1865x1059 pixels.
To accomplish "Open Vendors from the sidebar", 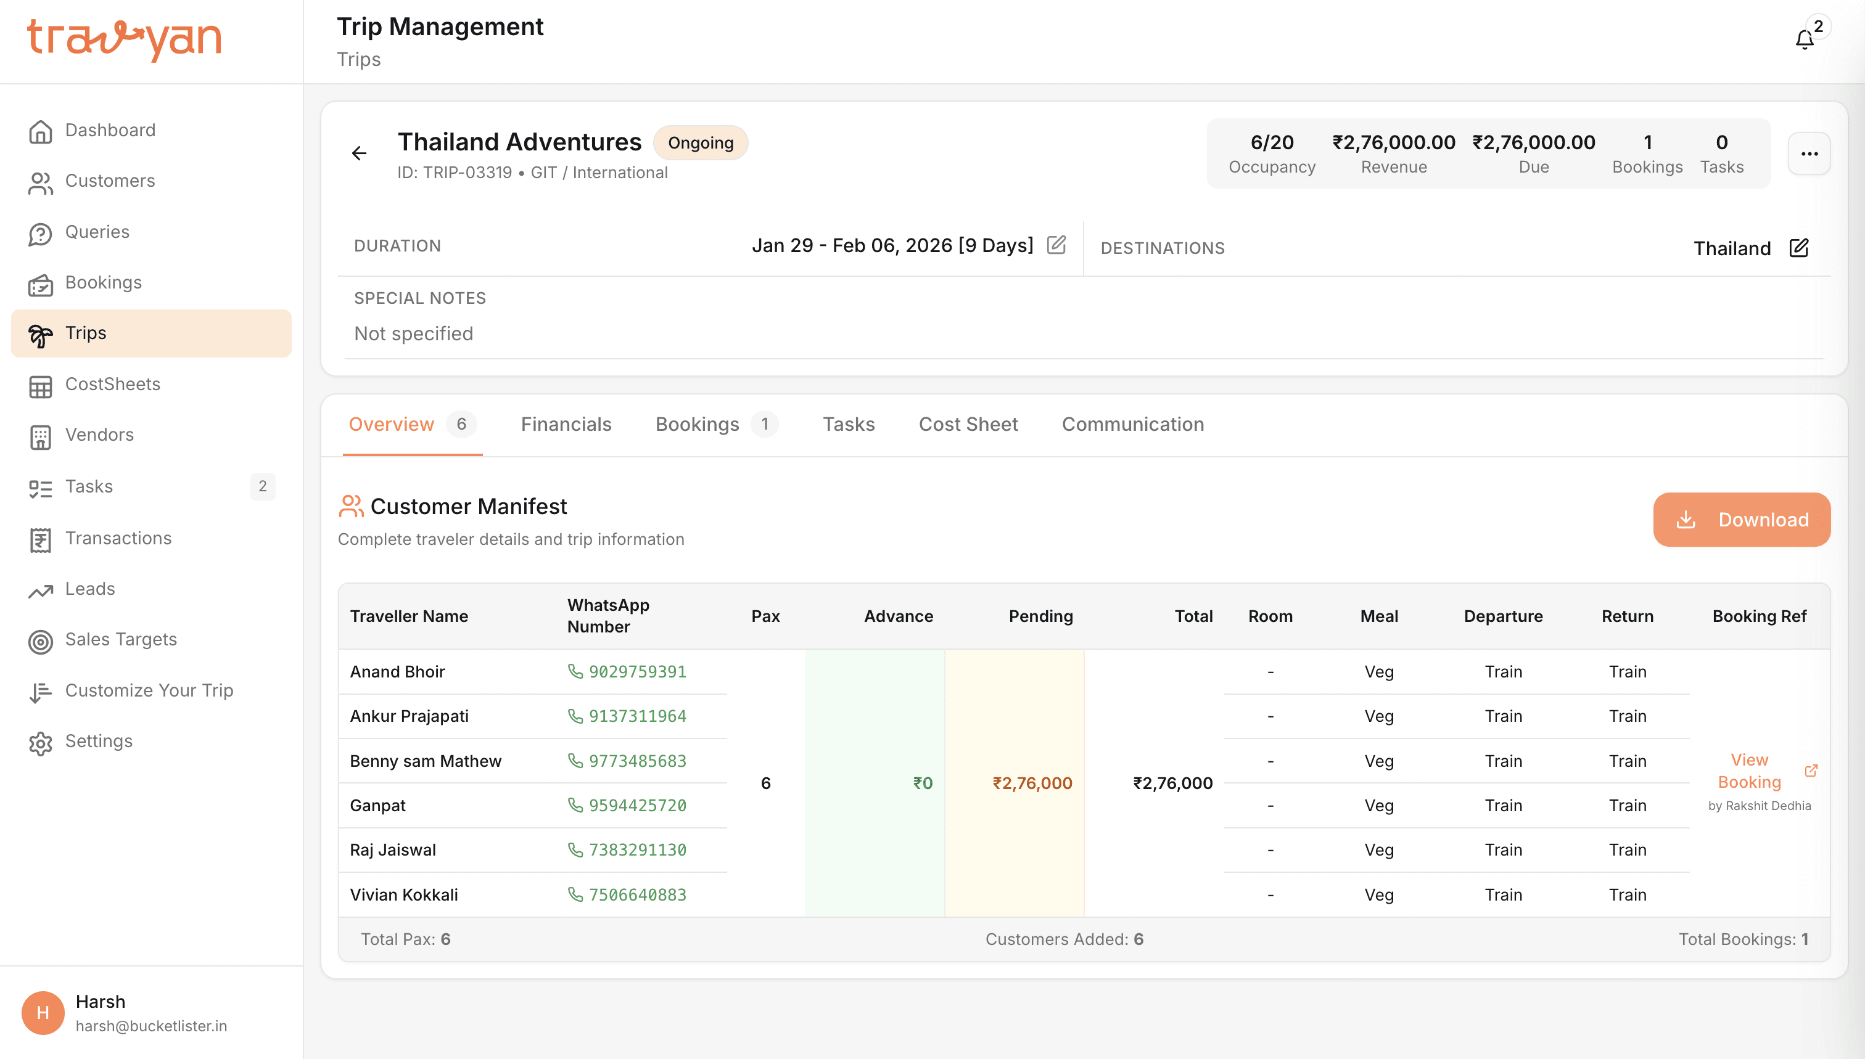I will [100, 435].
